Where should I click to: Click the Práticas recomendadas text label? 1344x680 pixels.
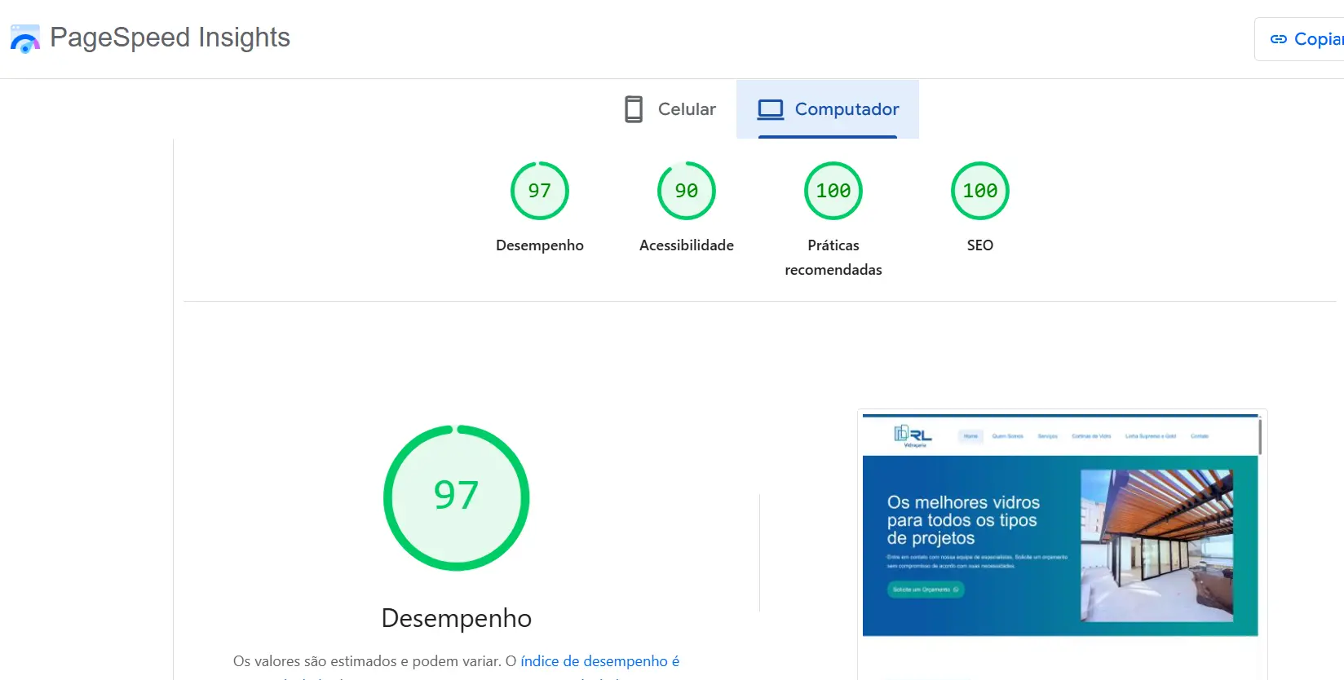click(x=833, y=257)
